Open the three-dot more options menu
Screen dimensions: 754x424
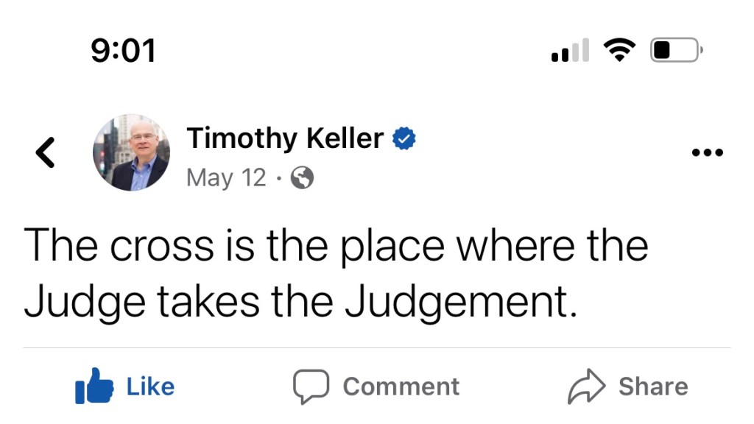click(708, 153)
